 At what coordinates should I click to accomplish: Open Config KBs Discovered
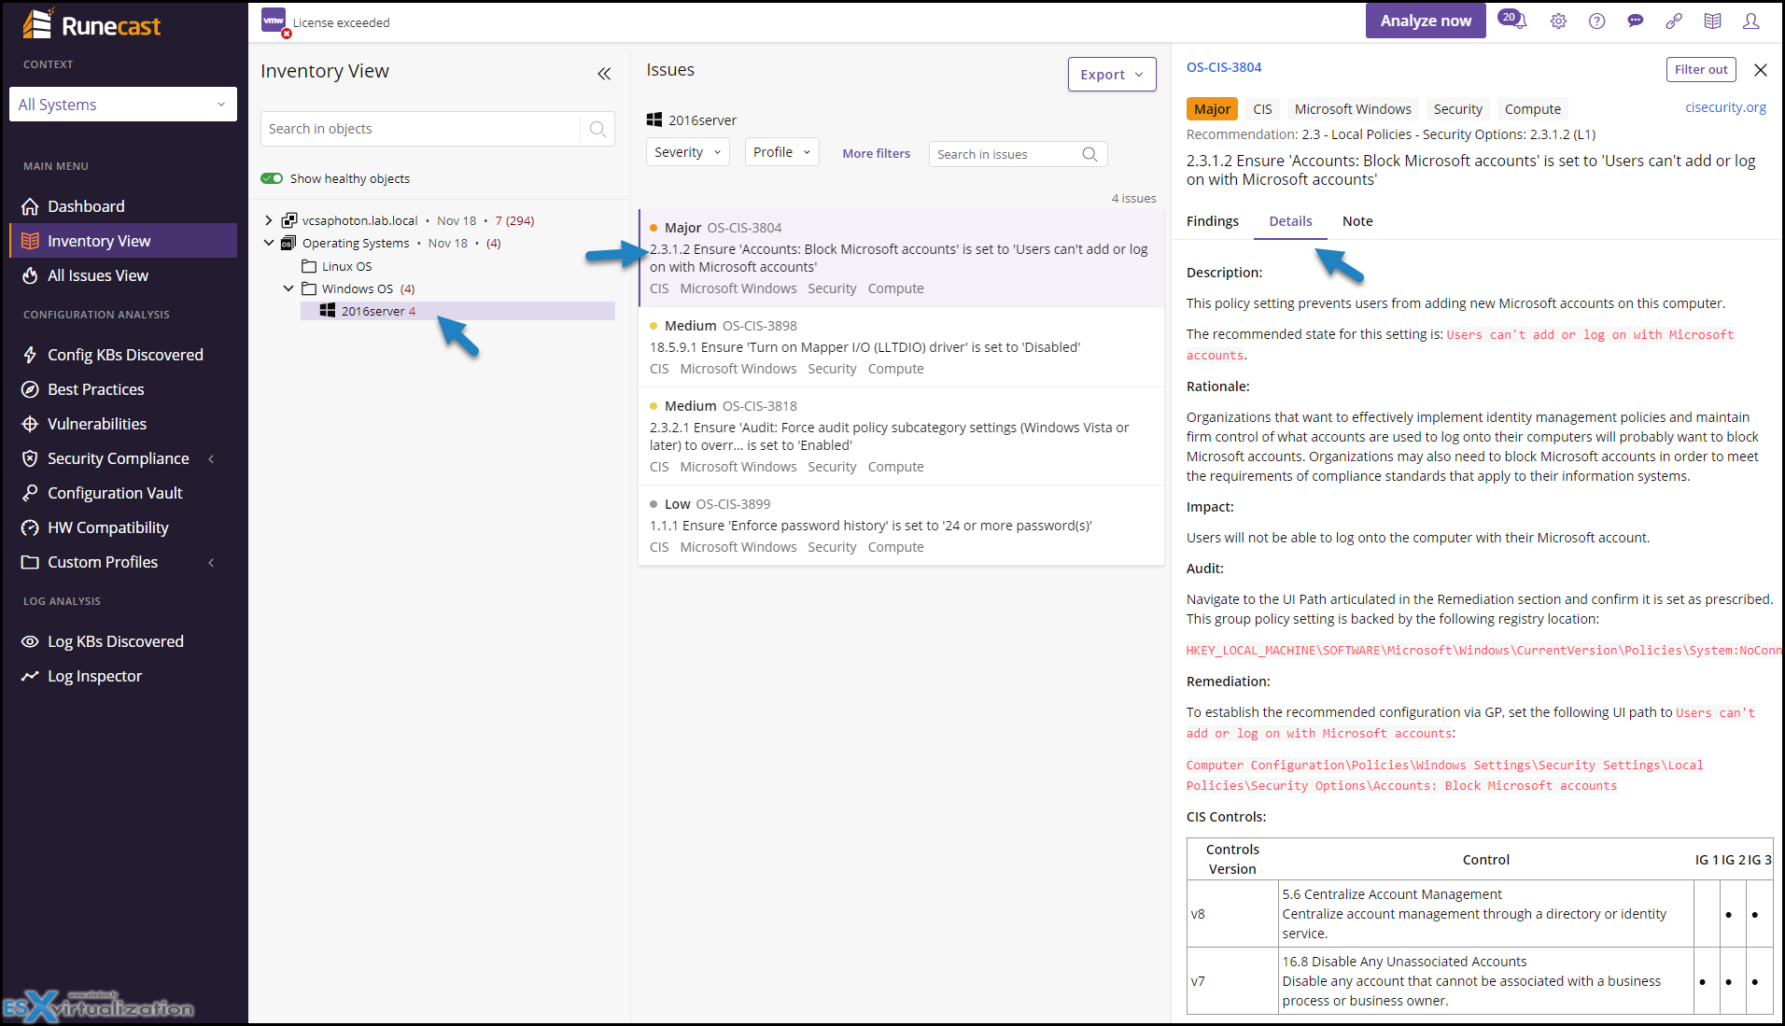(123, 355)
